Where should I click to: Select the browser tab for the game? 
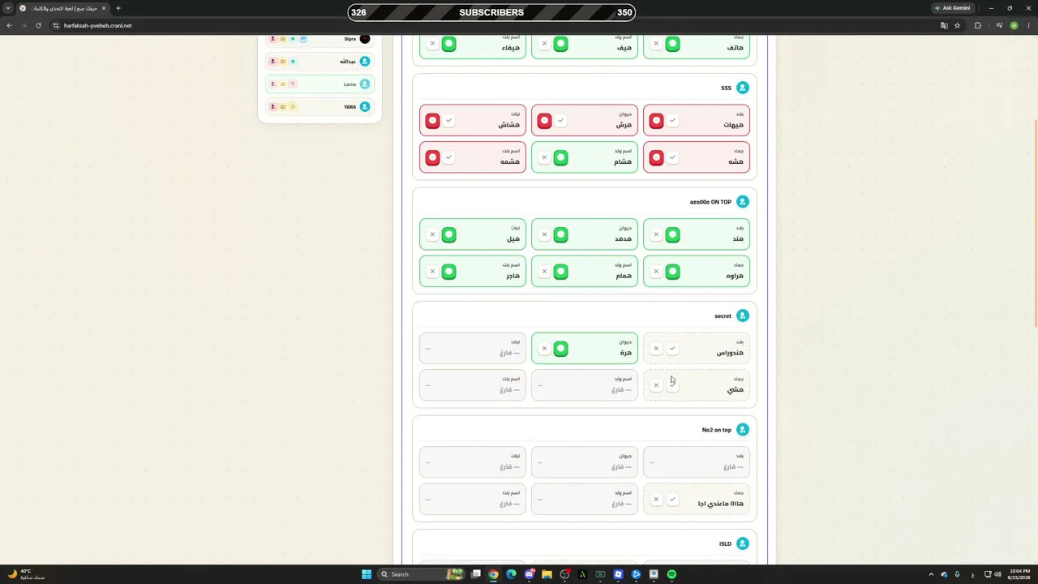click(x=63, y=8)
